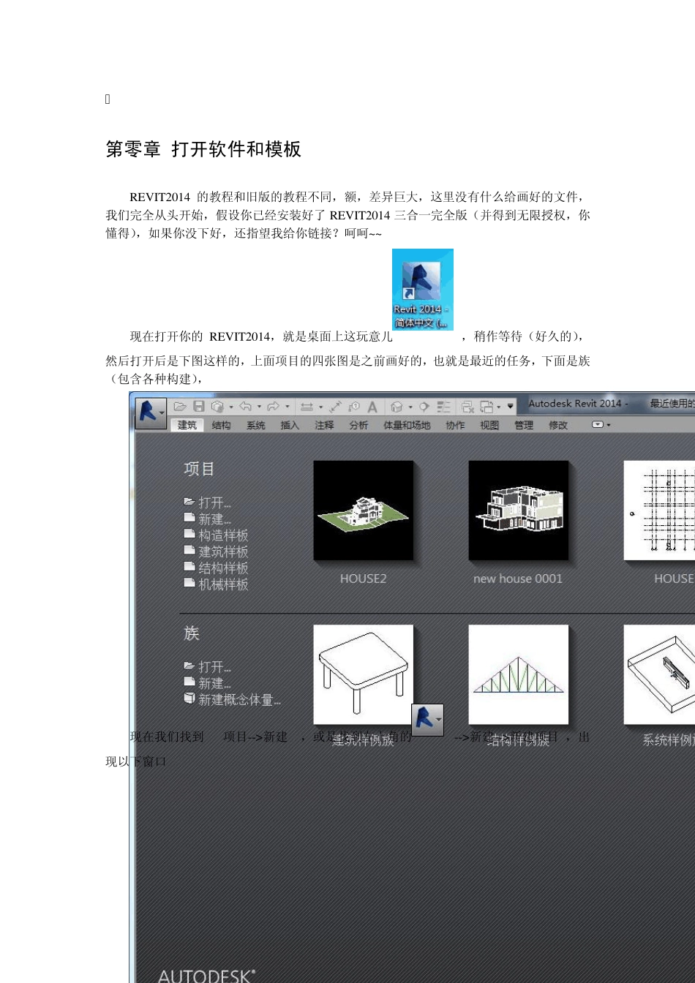The image size is (695, 983).
Task: Click 新建... under 项目
Action: click(x=214, y=519)
